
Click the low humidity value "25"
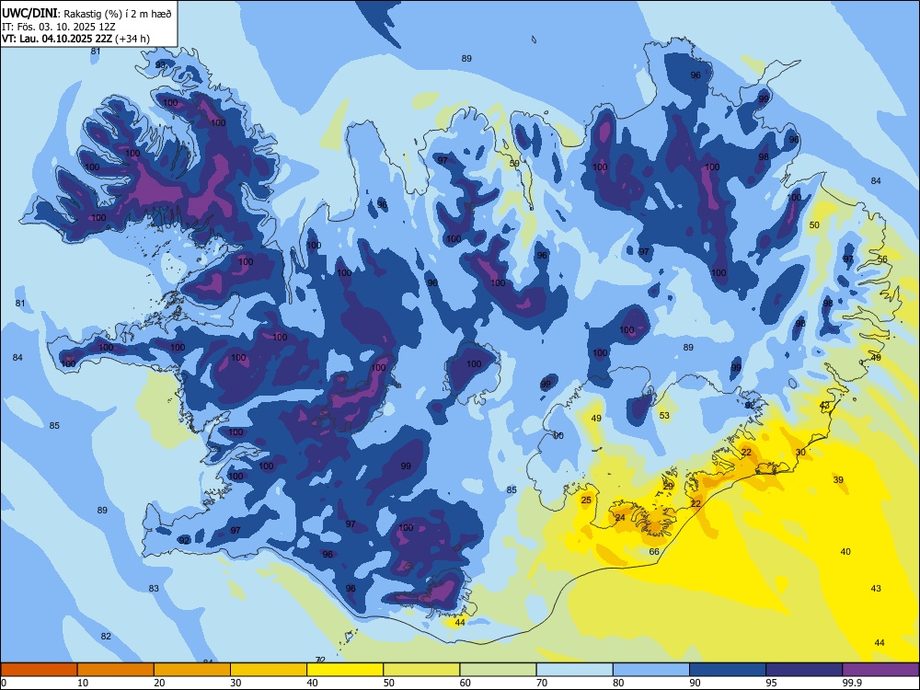coord(586,500)
